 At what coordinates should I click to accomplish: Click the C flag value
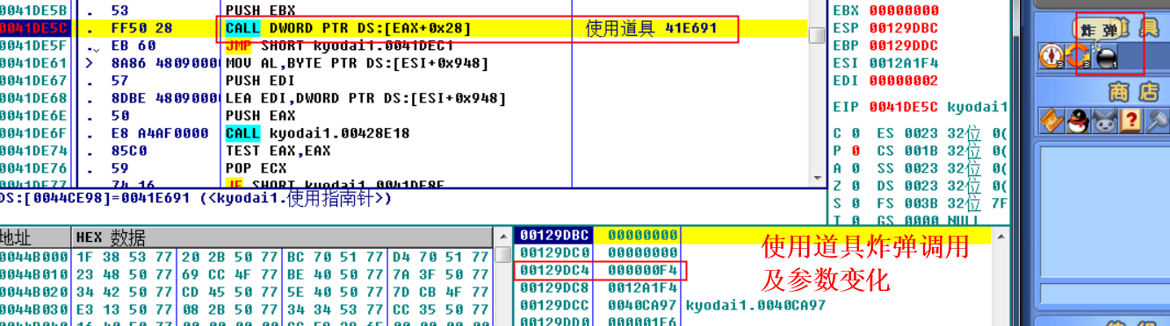click(x=855, y=133)
